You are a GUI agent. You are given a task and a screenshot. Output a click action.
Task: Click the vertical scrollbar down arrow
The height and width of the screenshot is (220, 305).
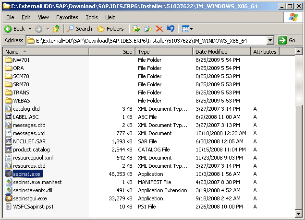point(298,214)
